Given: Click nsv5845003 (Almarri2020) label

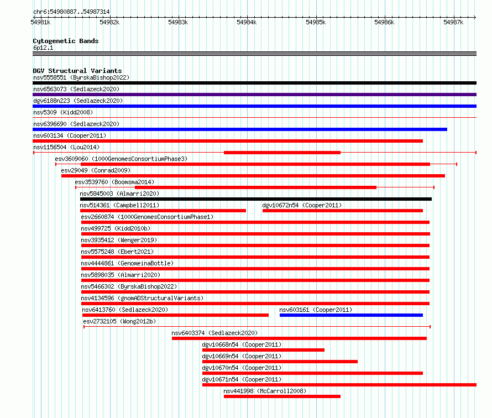Looking at the screenshot, I should (x=119, y=194).
